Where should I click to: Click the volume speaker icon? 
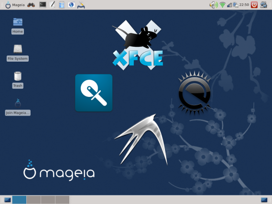(213, 5)
